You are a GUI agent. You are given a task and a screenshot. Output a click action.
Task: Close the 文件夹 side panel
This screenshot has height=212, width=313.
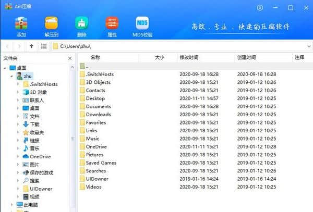(x=70, y=58)
